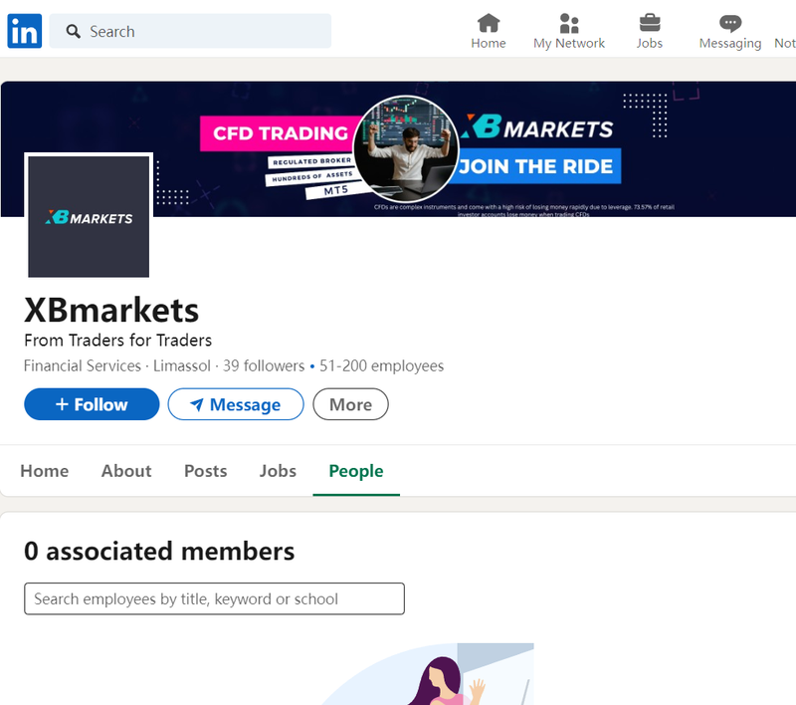Switch to the About tab
The height and width of the screenshot is (705, 796).
coord(126,471)
